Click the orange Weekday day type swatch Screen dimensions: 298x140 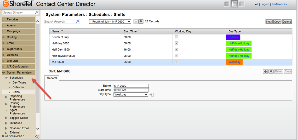(234, 62)
